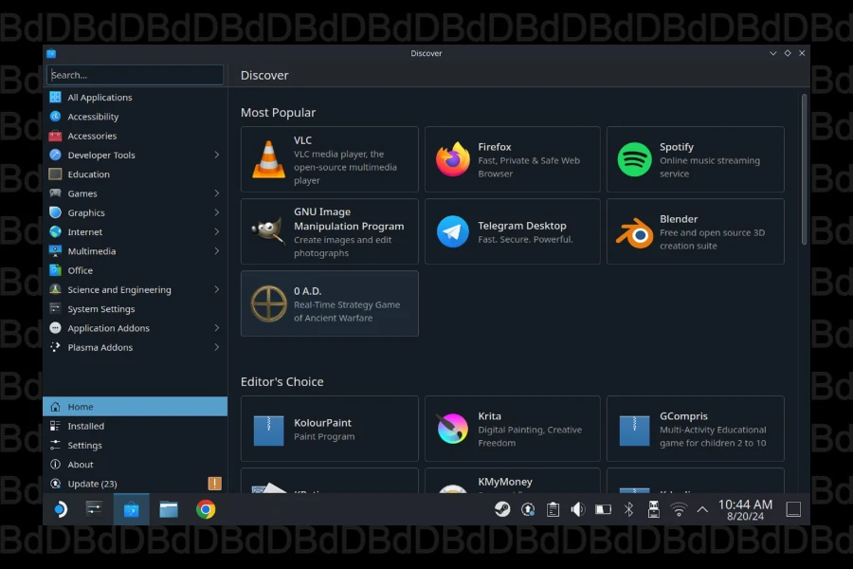Expand the Multimedia category arrow

(x=216, y=251)
